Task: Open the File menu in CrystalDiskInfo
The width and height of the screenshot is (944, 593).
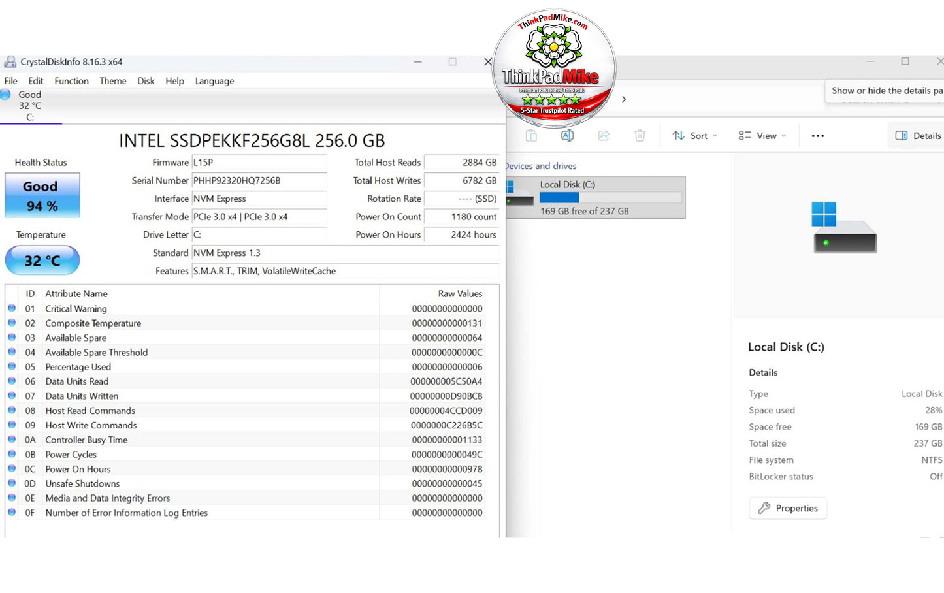Action: 11,81
